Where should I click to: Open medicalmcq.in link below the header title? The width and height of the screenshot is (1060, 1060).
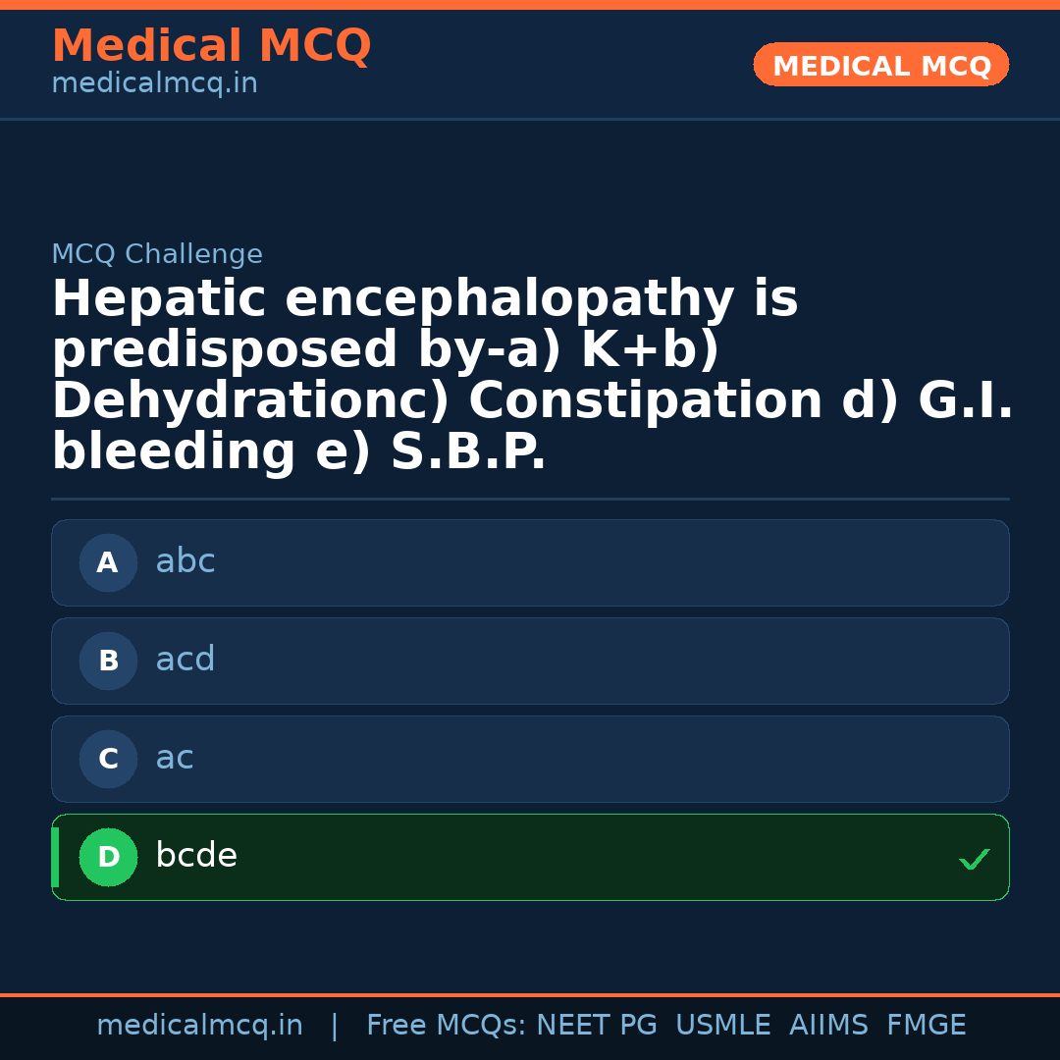(x=154, y=84)
